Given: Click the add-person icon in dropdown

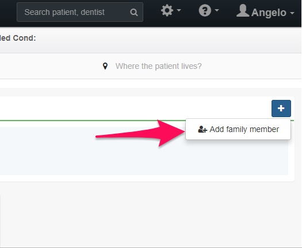Looking at the screenshot, I should tap(202, 129).
